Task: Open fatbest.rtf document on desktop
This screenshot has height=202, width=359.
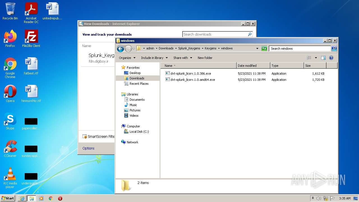Action: tap(31, 66)
